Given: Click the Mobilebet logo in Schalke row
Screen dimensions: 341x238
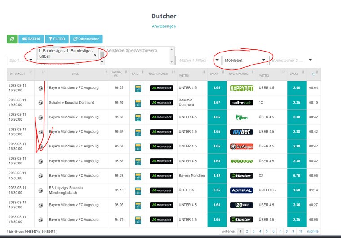Looking at the screenshot, I should pos(162,103).
